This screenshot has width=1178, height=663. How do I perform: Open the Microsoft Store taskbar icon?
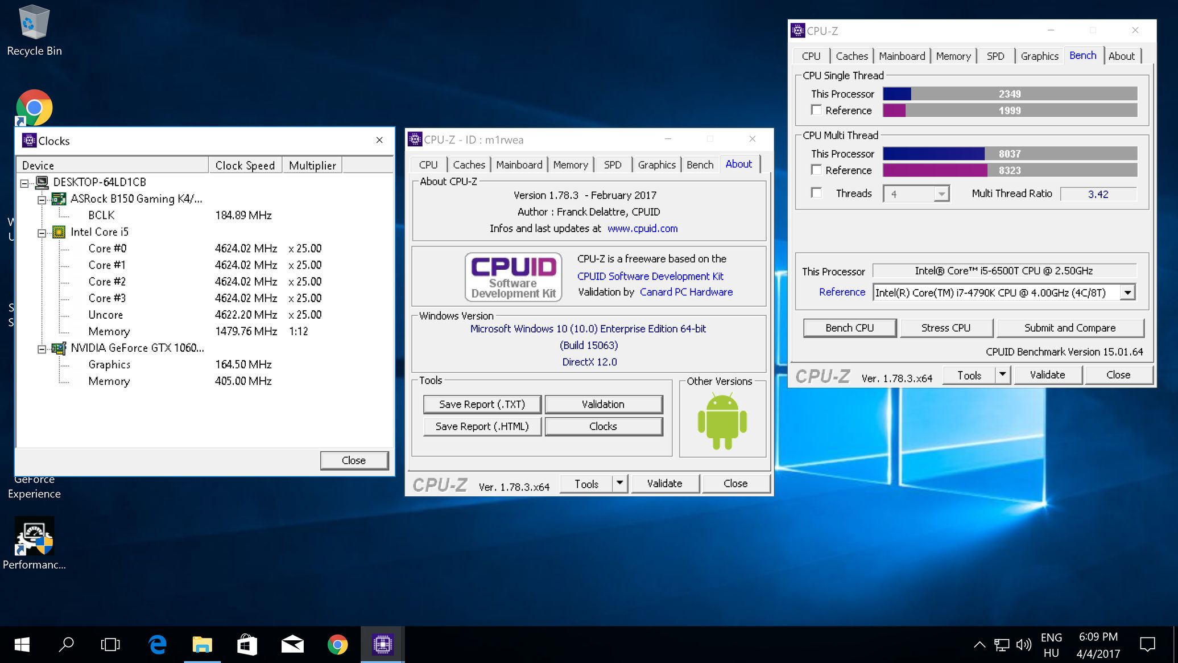(247, 645)
